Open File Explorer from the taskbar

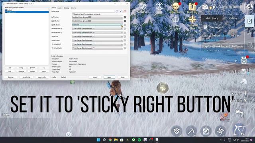pyautogui.click(x=116, y=140)
